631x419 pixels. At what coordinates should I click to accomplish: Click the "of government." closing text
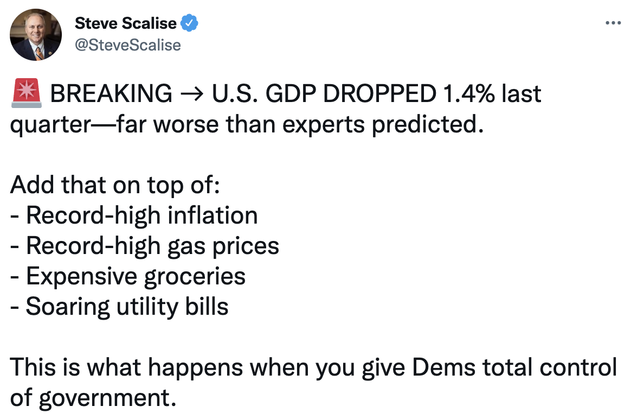pos(93,398)
